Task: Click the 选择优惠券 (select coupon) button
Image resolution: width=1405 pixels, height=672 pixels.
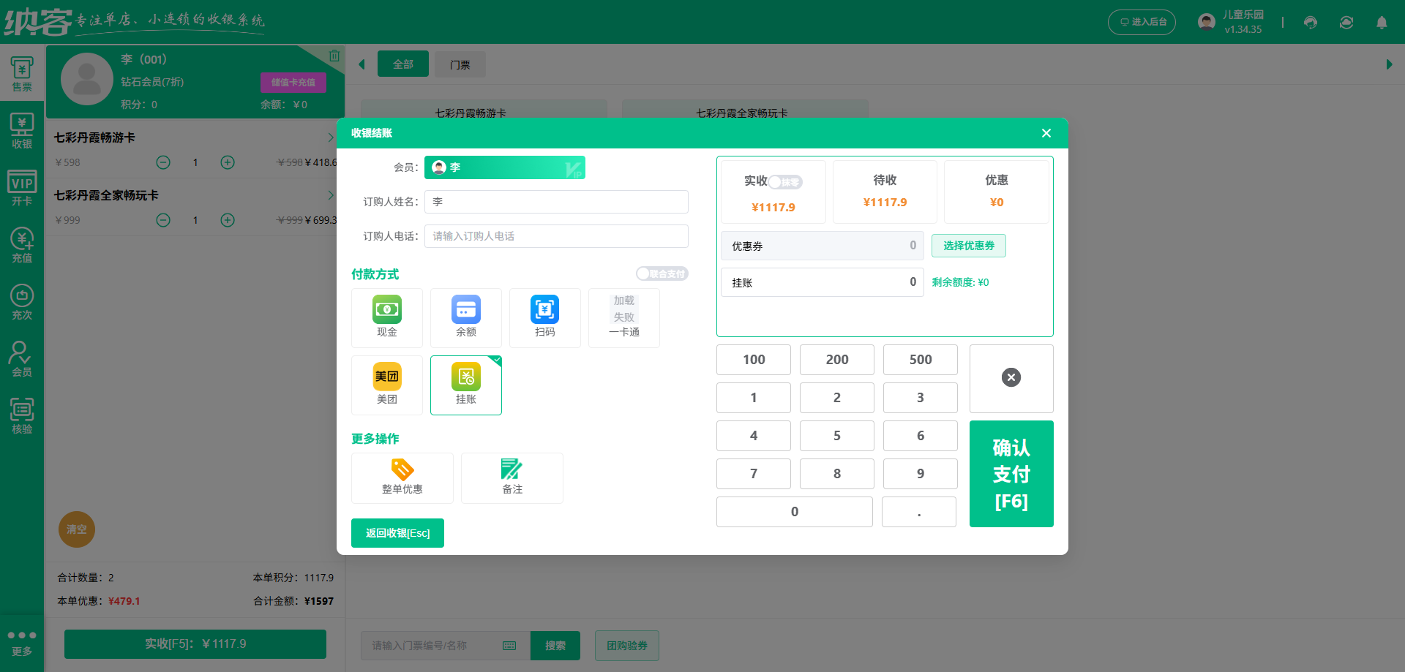Action: coord(968,246)
